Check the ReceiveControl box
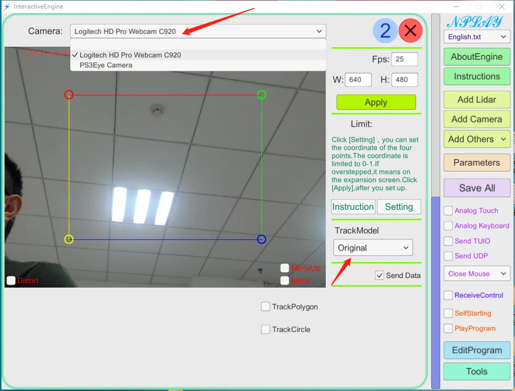 point(448,295)
